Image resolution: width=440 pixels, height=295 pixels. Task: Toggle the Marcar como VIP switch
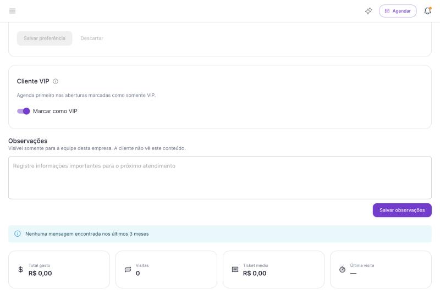coord(23,111)
